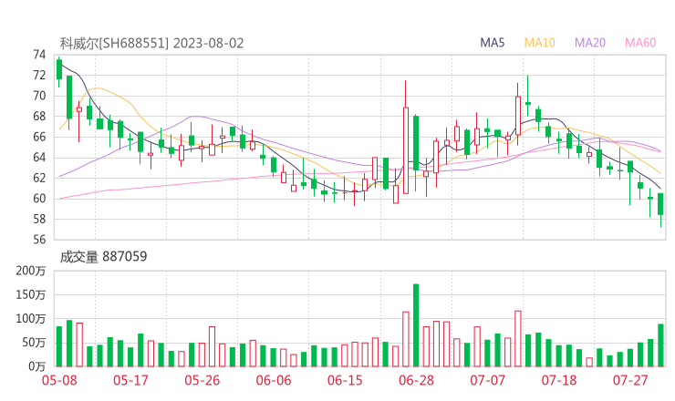Click the MA10 legend label
The width and height of the screenshot is (675, 401).
[x=539, y=43]
